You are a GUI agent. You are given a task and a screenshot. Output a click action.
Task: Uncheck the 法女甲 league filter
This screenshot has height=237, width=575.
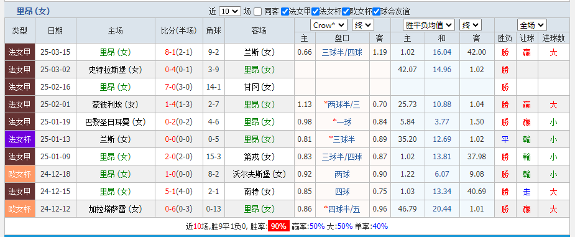click(x=285, y=11)
